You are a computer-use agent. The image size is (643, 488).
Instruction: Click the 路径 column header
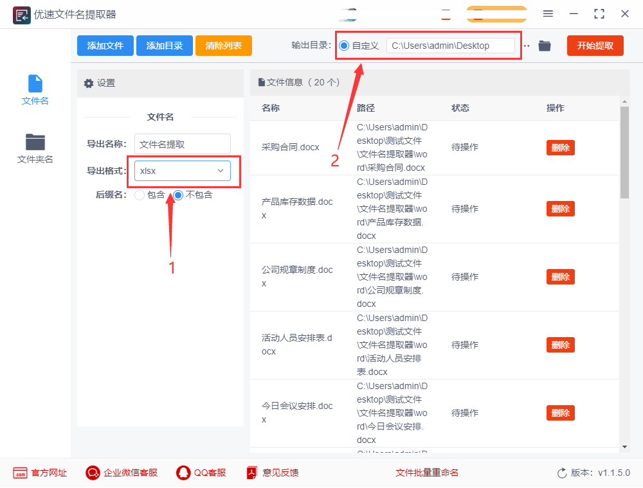point(365,108)
